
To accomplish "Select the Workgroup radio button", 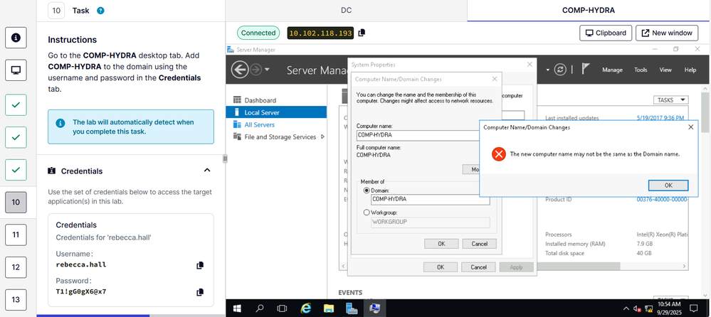I will (367, 212).
